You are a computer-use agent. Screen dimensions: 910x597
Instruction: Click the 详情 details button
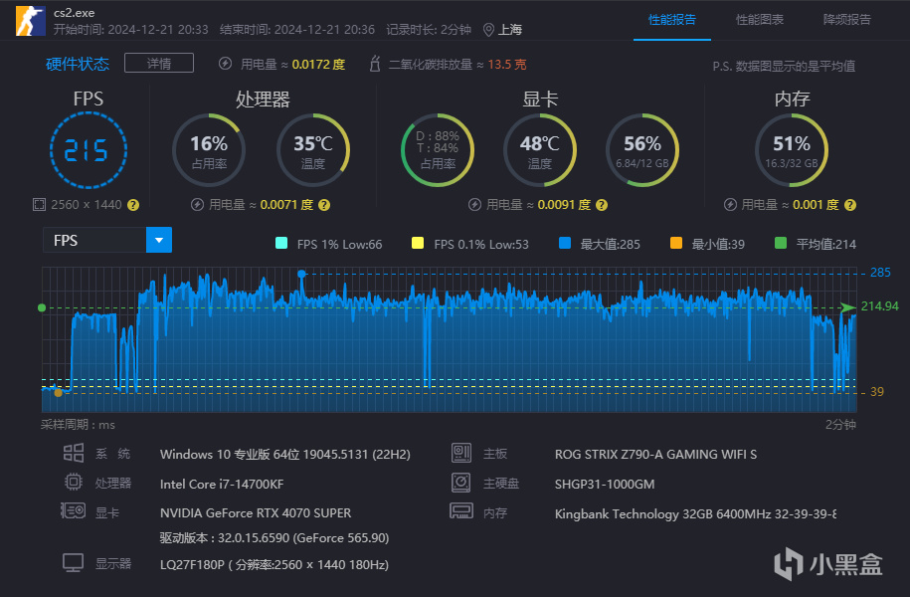pyautogui.click(x=158, y=64)
